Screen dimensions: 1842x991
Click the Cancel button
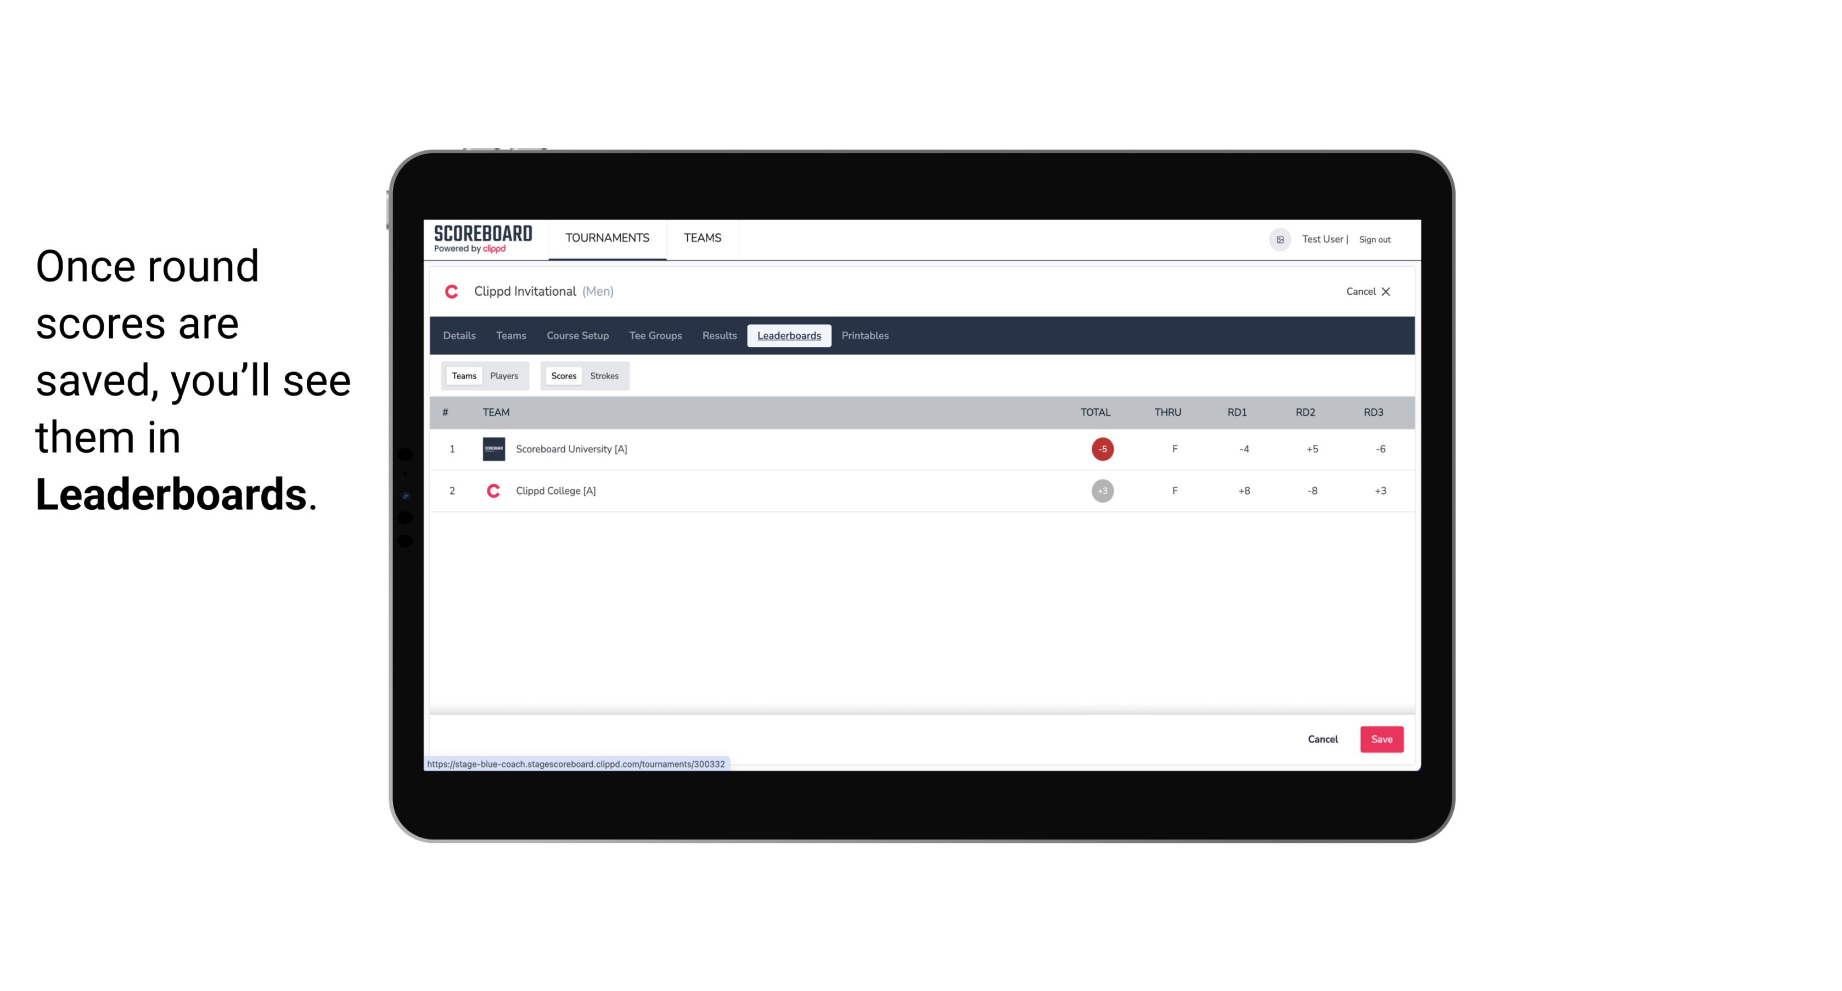[1322, 739]
